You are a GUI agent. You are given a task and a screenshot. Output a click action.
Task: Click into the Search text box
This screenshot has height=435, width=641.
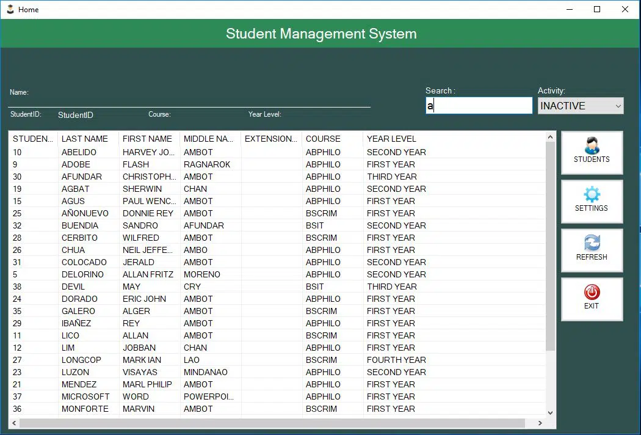point(479,106)
